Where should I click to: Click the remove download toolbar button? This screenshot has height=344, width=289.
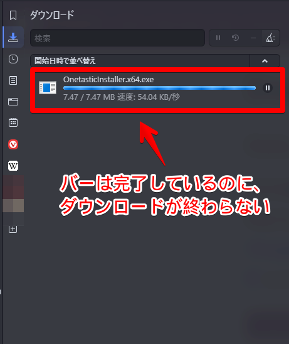253,38
